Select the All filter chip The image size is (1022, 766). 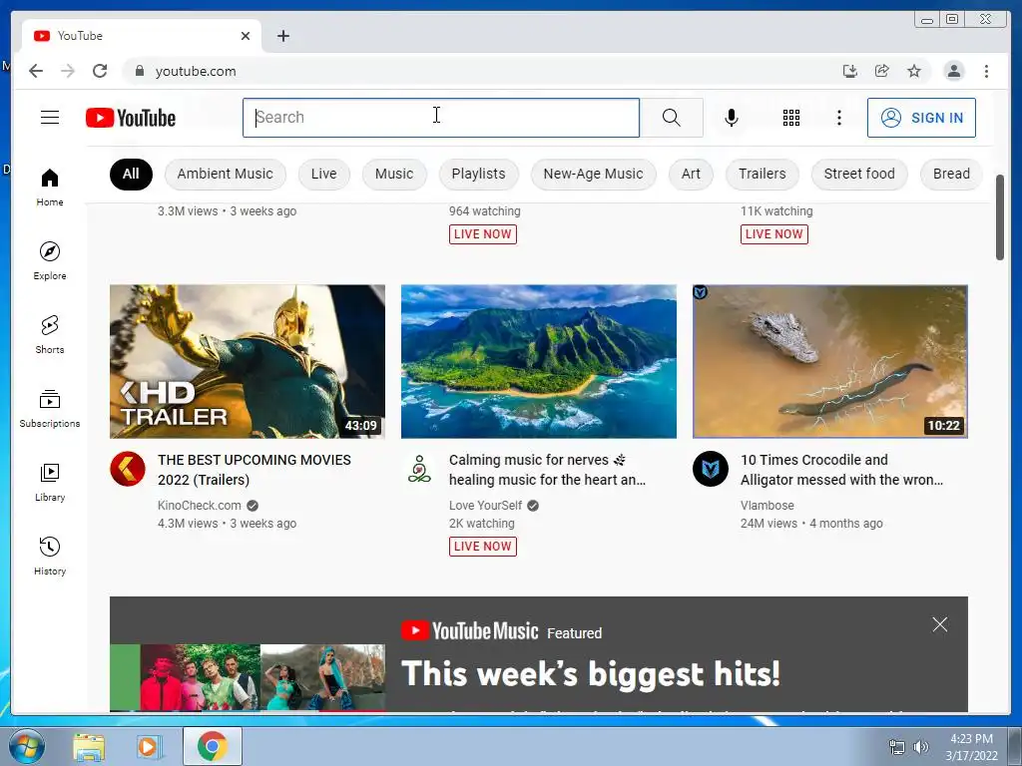tap(131, 174)
